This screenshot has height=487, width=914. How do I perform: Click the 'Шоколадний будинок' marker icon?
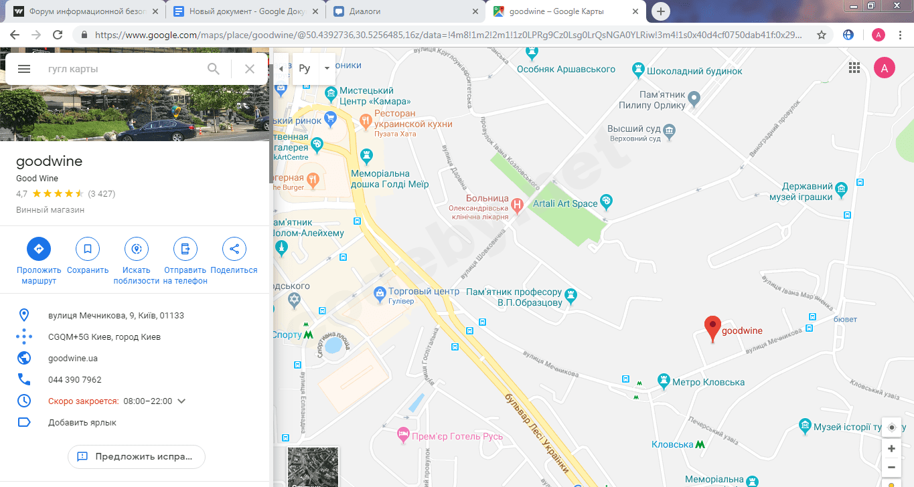(x=639, y=69)
